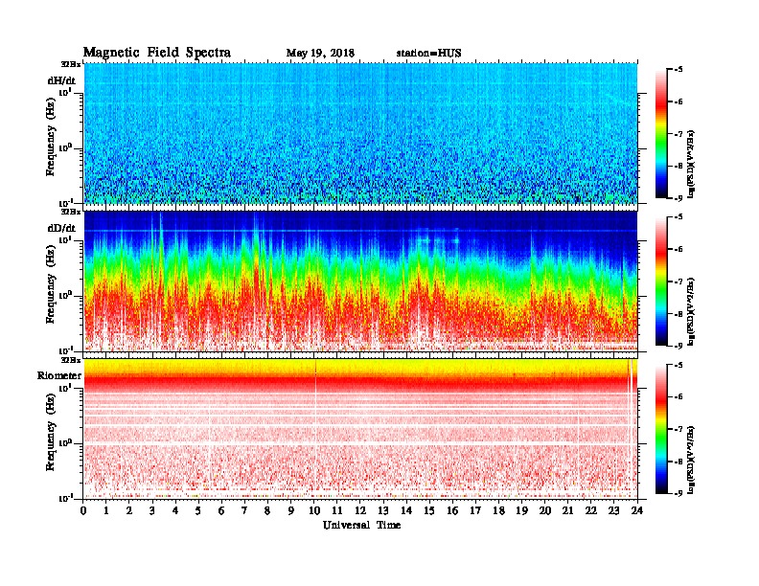This screenshot has width=759, height=586.
Task: Click hour "23" on the time axis
Action: 614,510
